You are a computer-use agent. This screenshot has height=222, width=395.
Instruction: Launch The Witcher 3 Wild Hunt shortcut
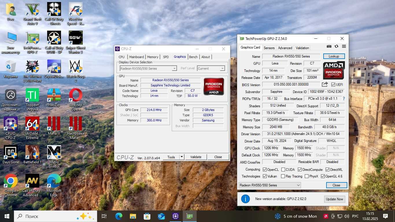(32, 71)
